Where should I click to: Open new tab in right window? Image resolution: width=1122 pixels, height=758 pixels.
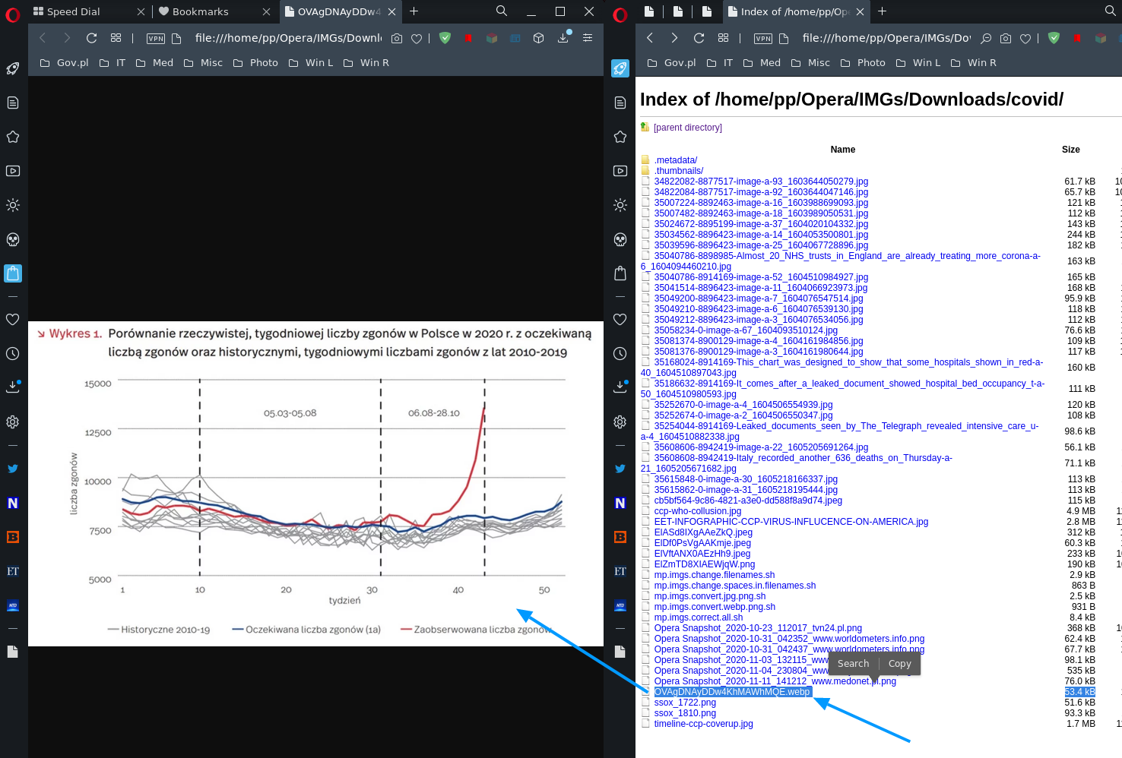[x=882, y=11]
